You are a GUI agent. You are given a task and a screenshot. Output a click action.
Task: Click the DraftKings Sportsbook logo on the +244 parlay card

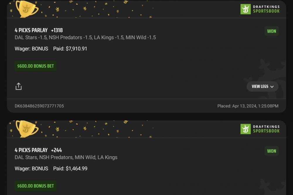click(x=260, y=129)
